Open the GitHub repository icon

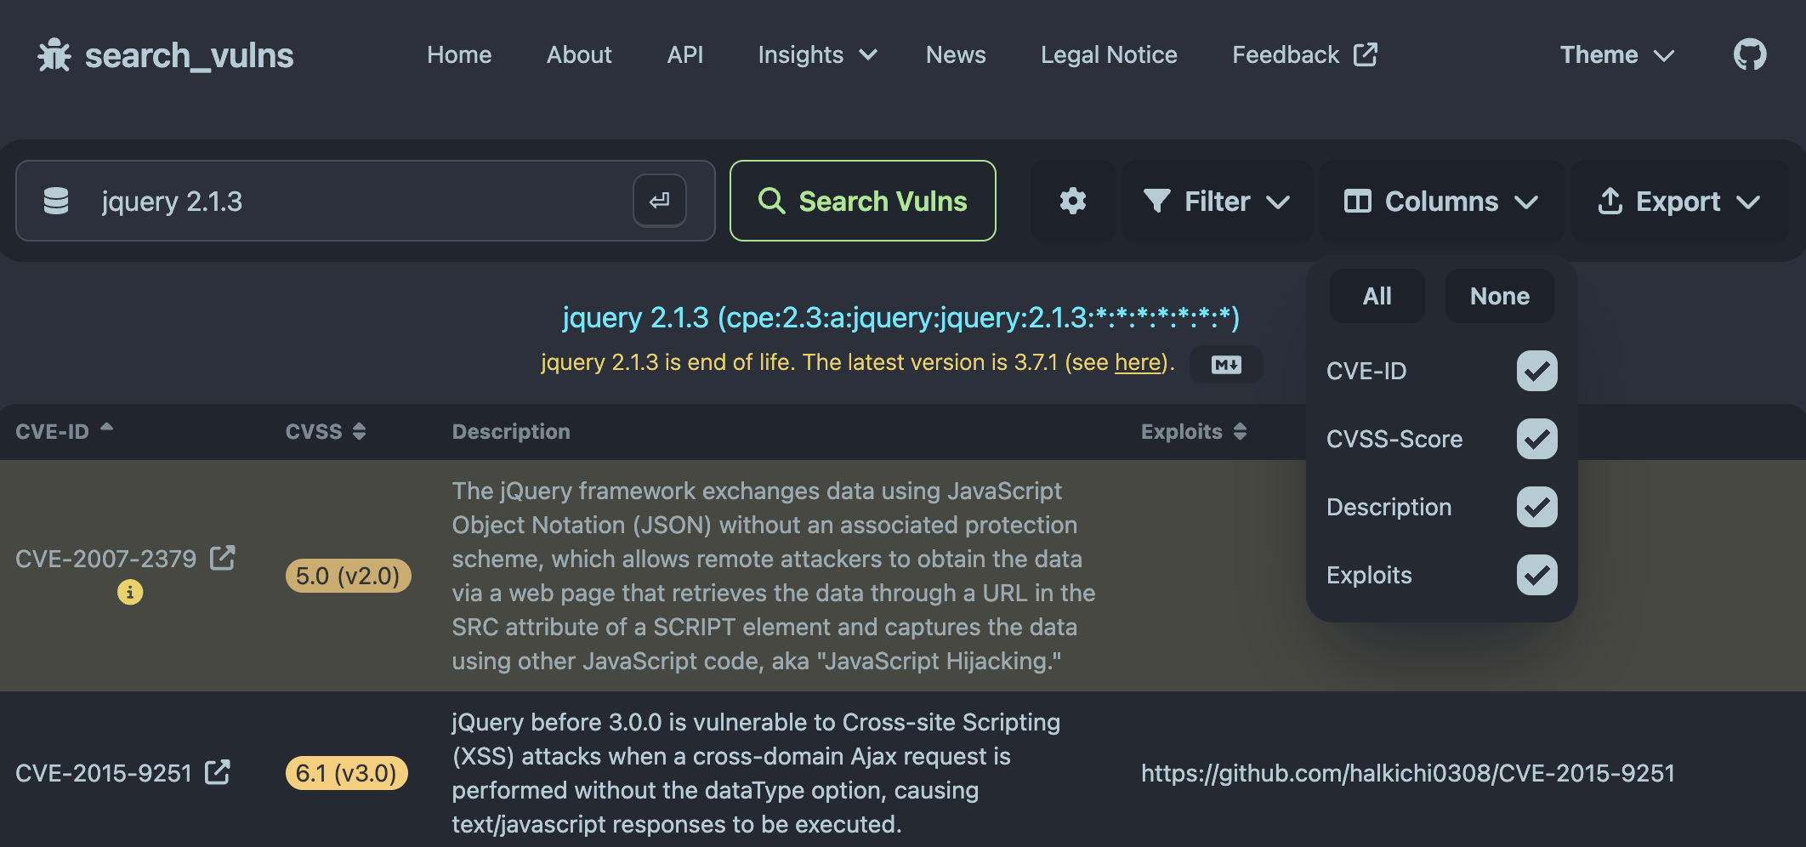click(x=1749, y=55)
